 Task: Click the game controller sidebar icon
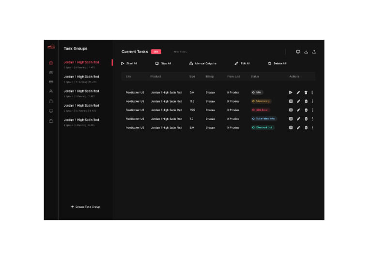pyautogui.click(x=51, y=73)
